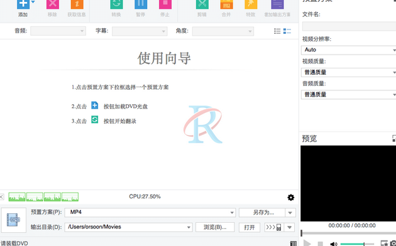Viewport: 396px width, 246px height.
Task: Expand the arrow beside 另存为...
Action: (x=290, y=213)
